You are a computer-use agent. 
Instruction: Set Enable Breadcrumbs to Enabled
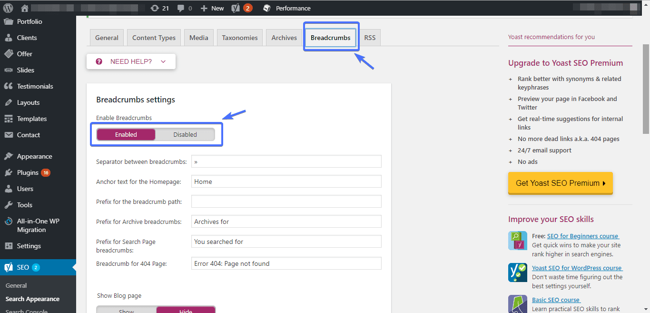pos(126,134)
